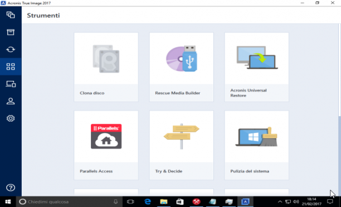
Task: Click the Try & Decide signpost icon
Action: point(182,136)
